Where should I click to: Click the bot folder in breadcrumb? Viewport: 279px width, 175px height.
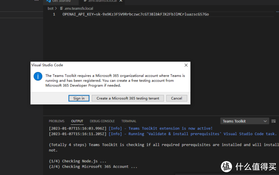pyautogui.click(x=50, y=8)
